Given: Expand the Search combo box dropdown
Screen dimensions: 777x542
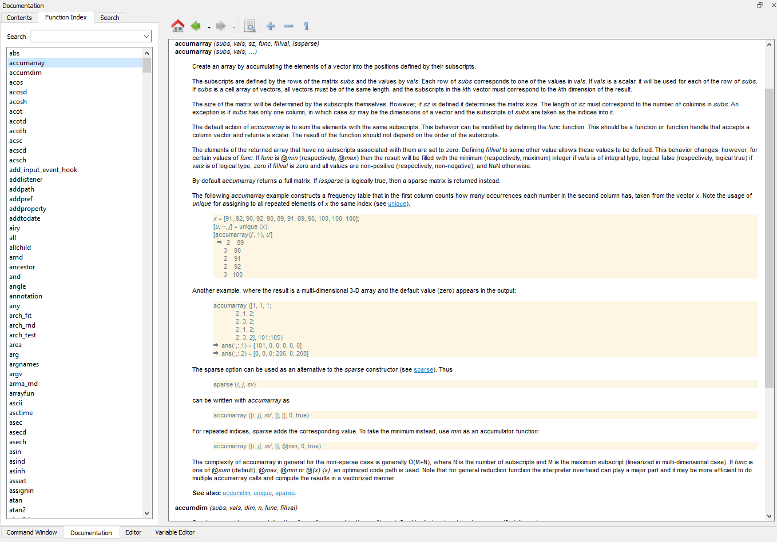Looking at the screenshot, I should pyautogui.click(x=146, y=37).
